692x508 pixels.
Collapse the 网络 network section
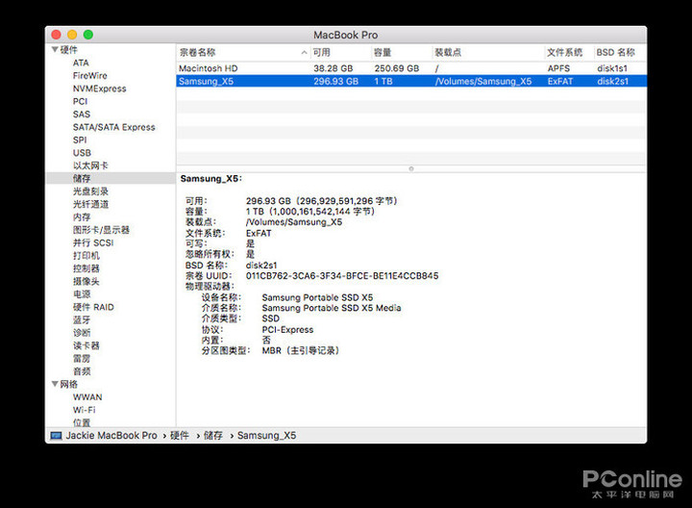[53, 384]
